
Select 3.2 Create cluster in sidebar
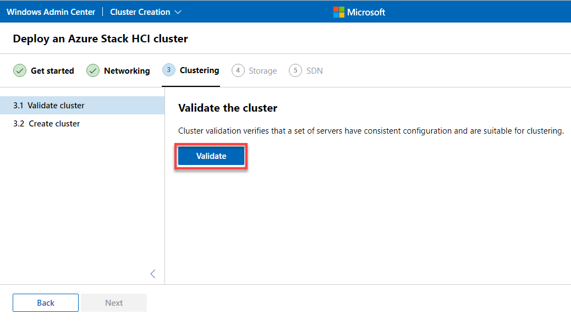pos(83,124)
